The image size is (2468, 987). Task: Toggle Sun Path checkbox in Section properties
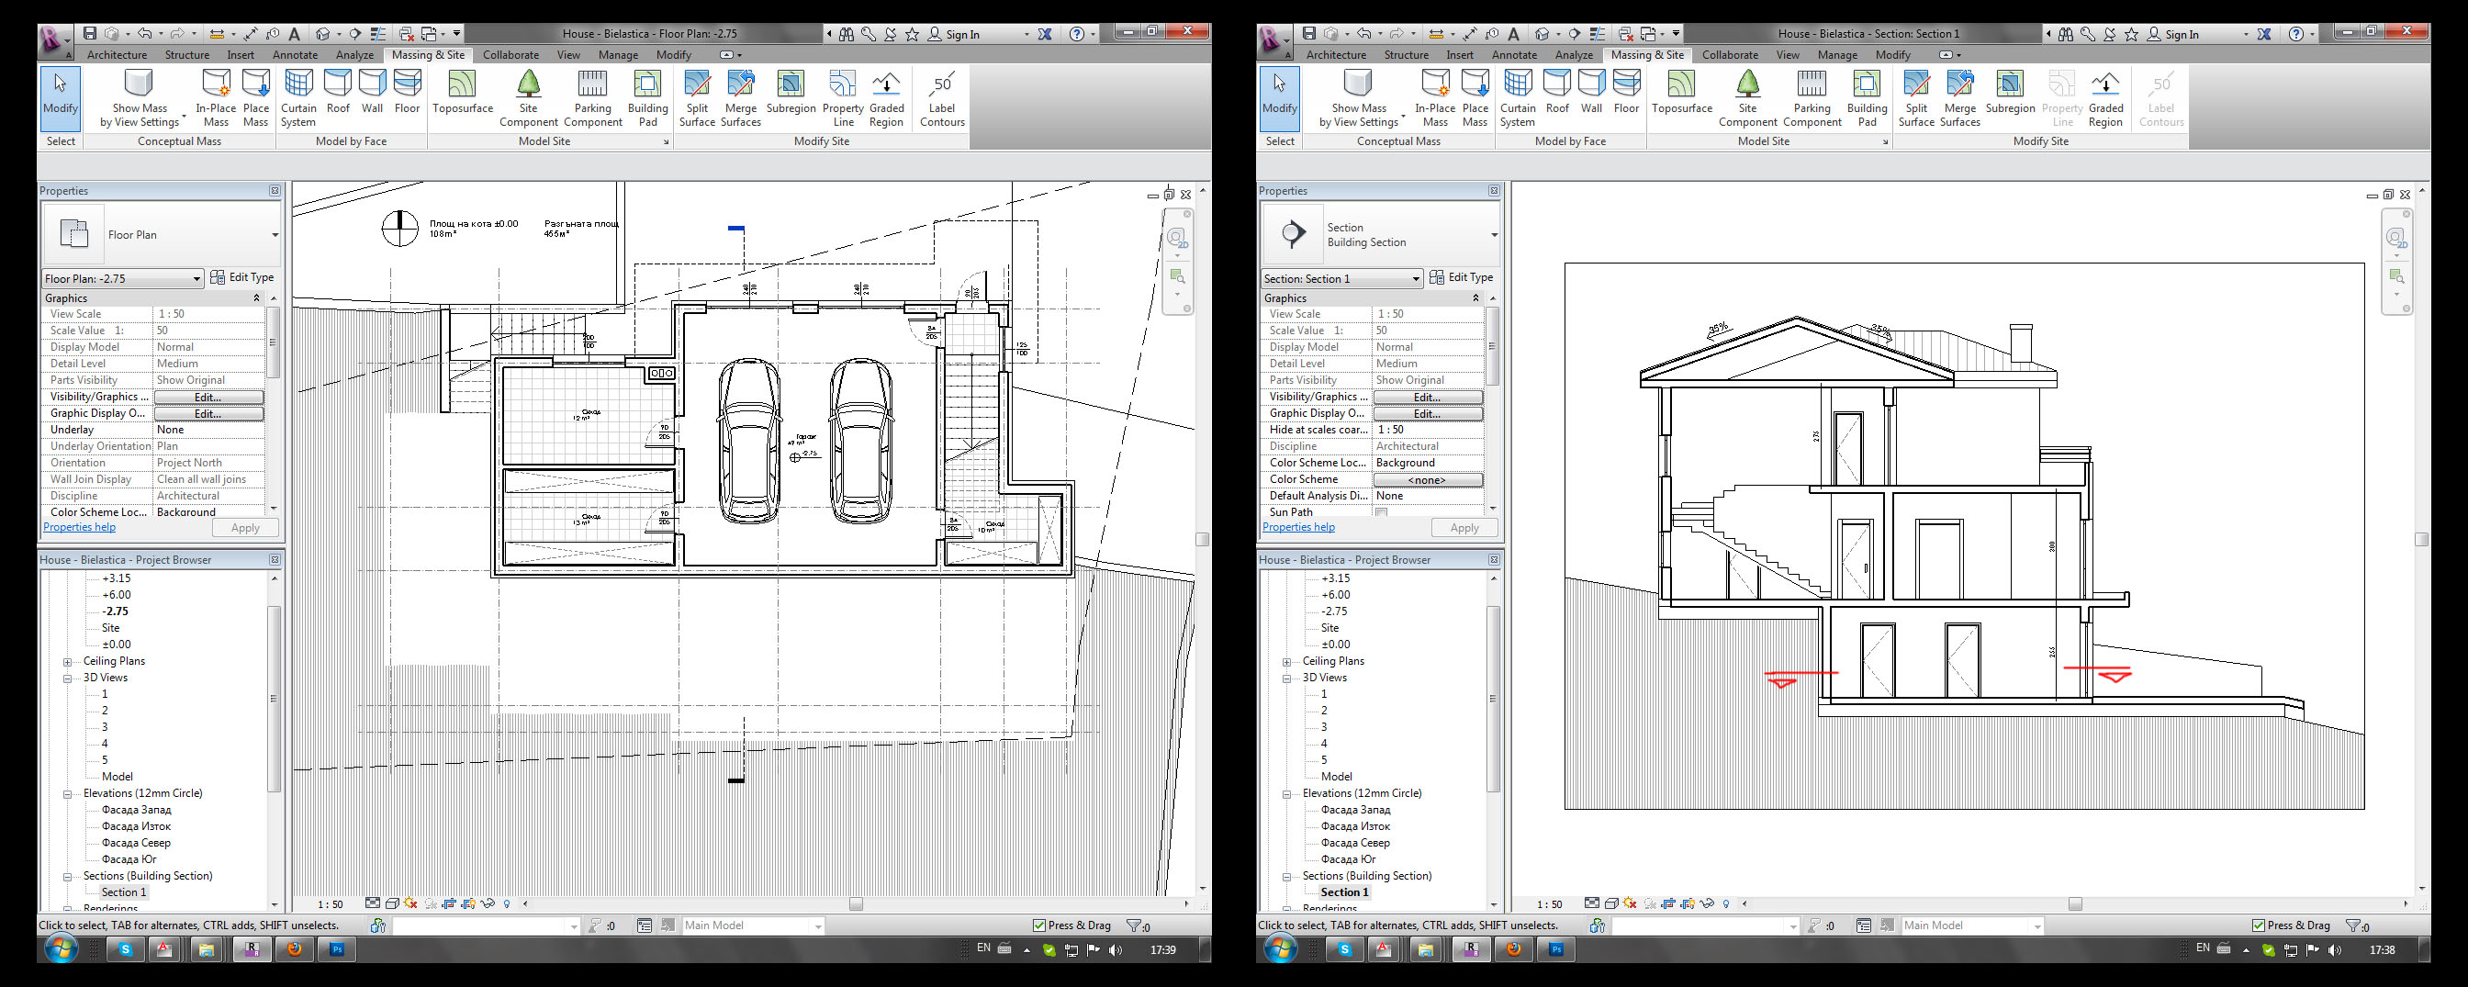click(x=1382, y=512)
